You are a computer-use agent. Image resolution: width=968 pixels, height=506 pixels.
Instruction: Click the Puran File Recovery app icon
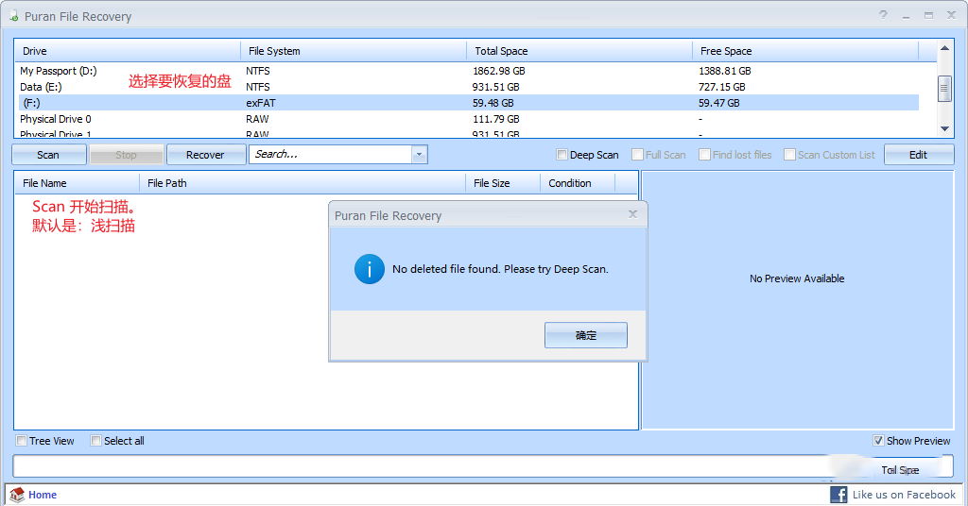pyautogui.click(x=13, y=16)
